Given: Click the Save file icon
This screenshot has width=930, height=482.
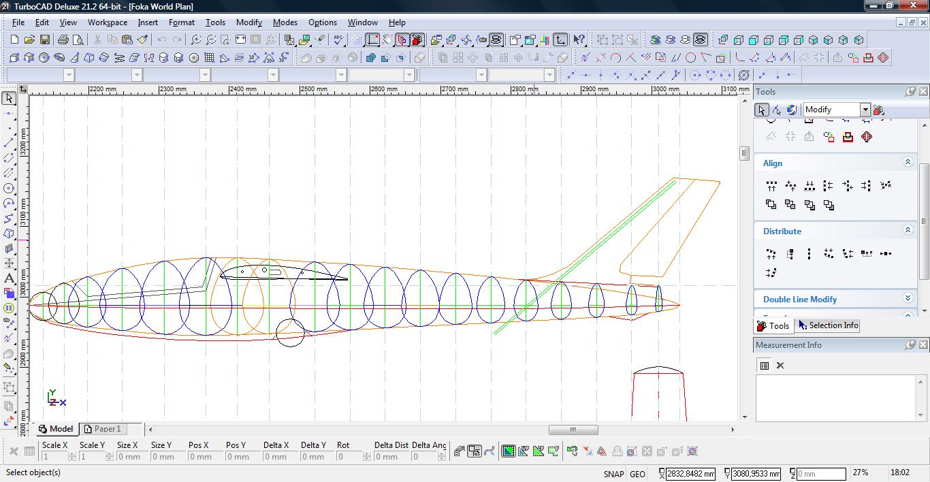Looking at the screenshot, I should [44, 40].
